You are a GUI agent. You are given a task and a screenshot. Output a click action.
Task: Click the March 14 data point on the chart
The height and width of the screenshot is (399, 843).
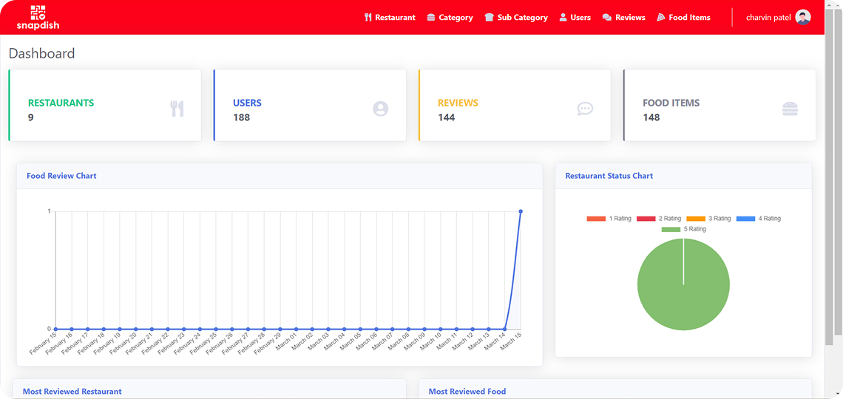(x=504, y=329)
